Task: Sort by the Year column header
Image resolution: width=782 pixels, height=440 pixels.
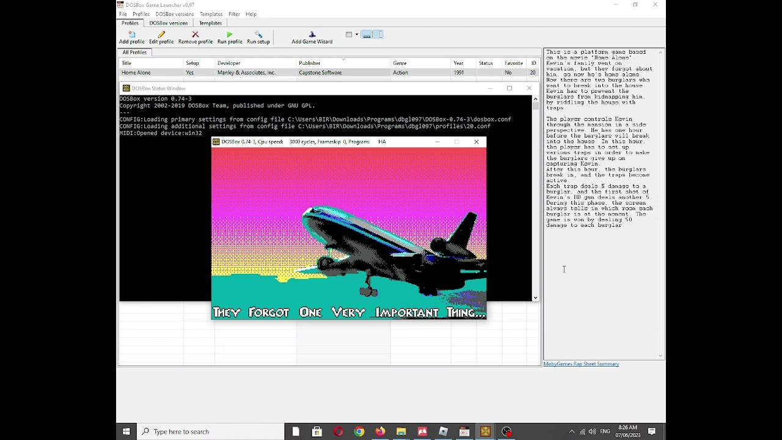Action: point(464,63)
